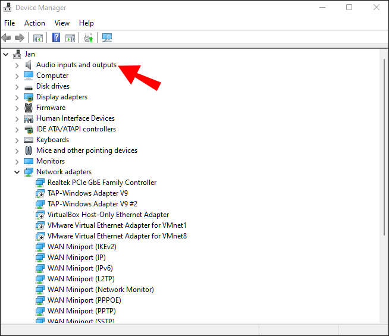Click the VirtualBox Host-Only Ethernet Adapter icon

pos(40,215)
